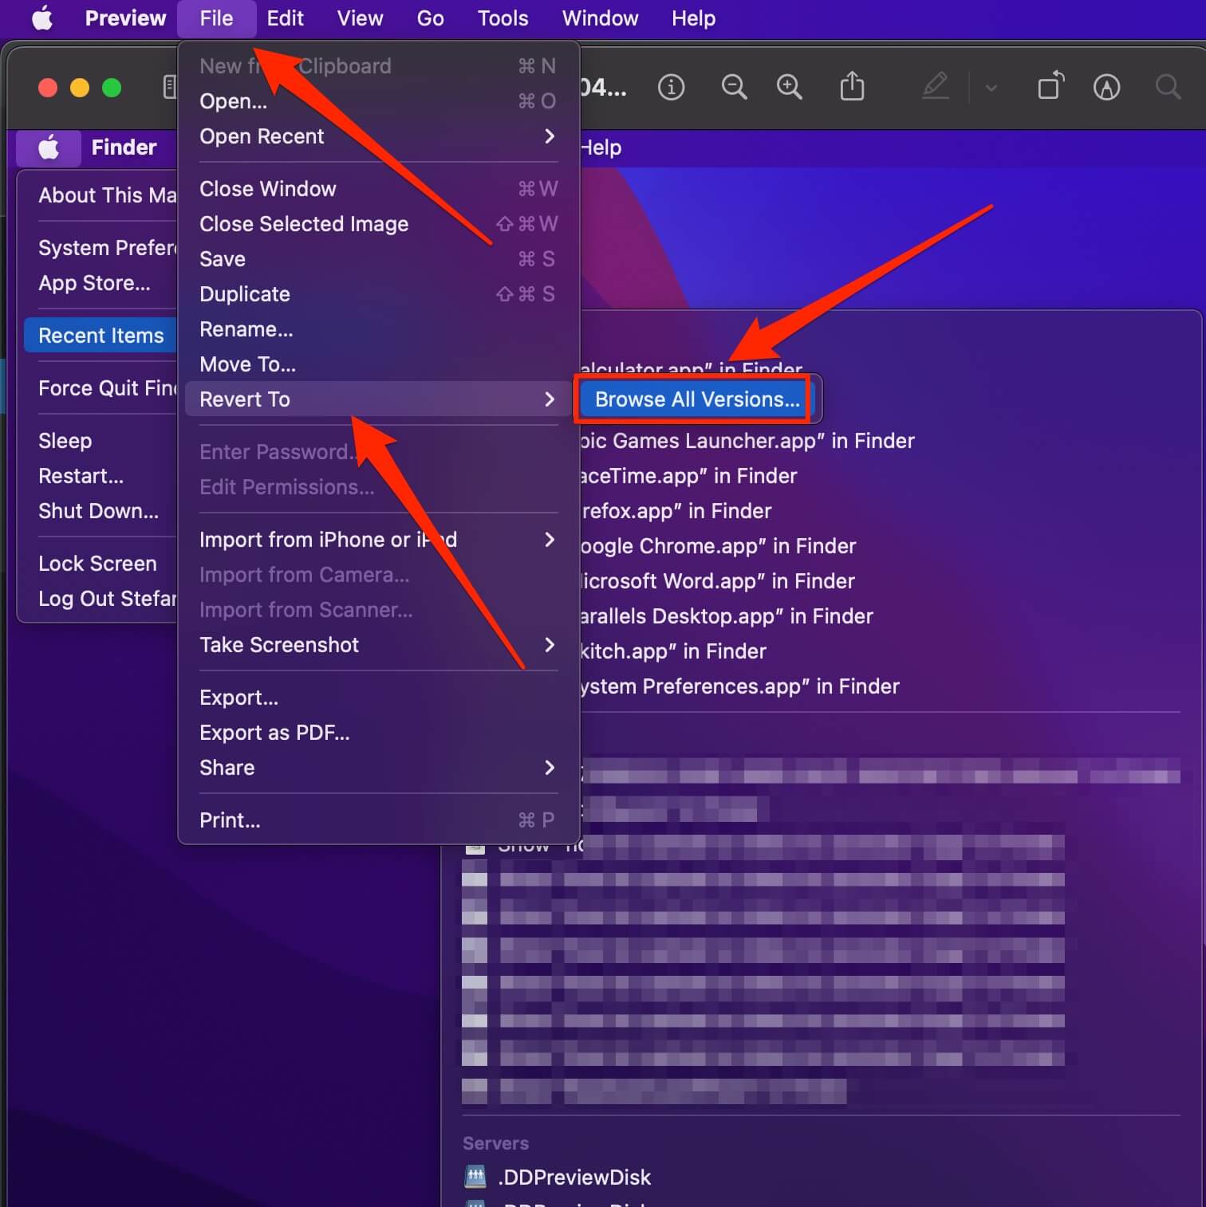1206x1207 pixels.
Task: Choose Export… from the File menu
Action: (378, 698)
